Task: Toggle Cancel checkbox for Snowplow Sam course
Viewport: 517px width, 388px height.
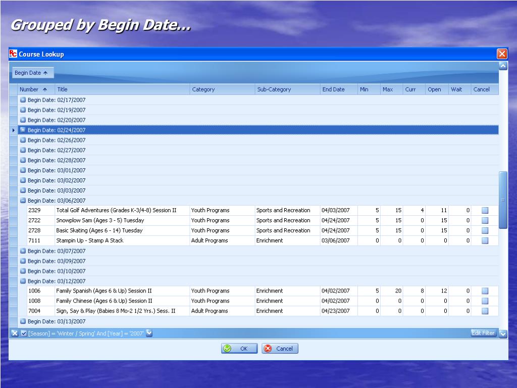Action: pos(485,220)
